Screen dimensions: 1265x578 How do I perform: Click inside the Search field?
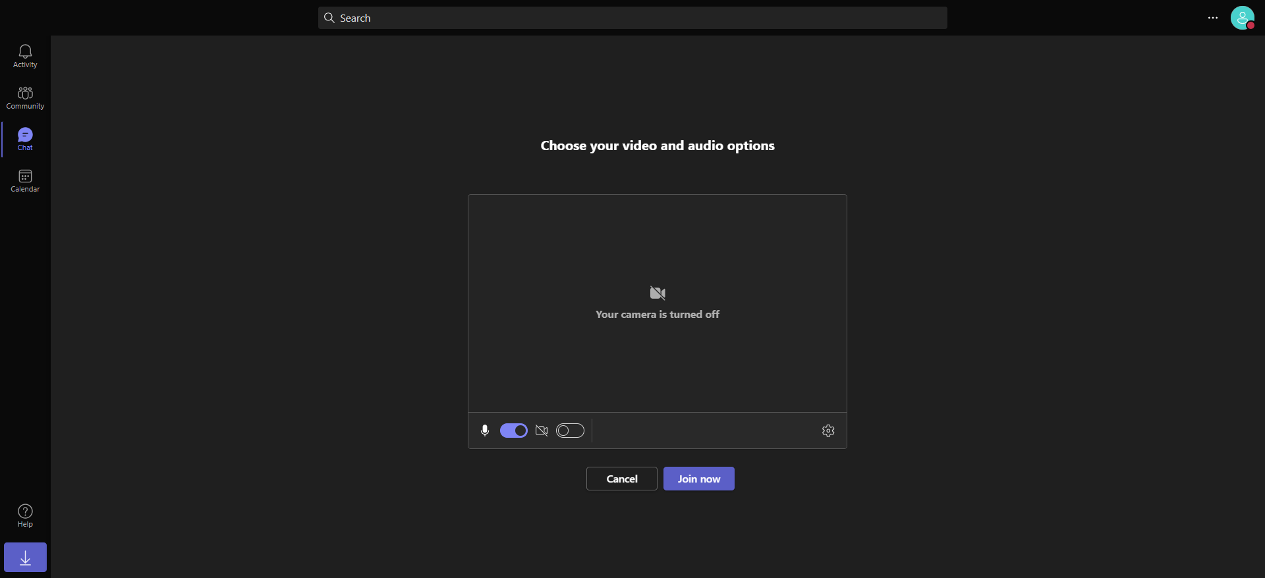pyautogui.click(x=632, y=18)
